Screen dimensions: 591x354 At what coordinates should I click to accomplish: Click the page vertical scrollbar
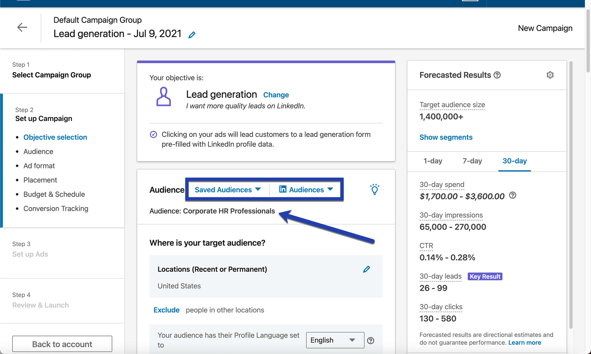pos(588,41)
